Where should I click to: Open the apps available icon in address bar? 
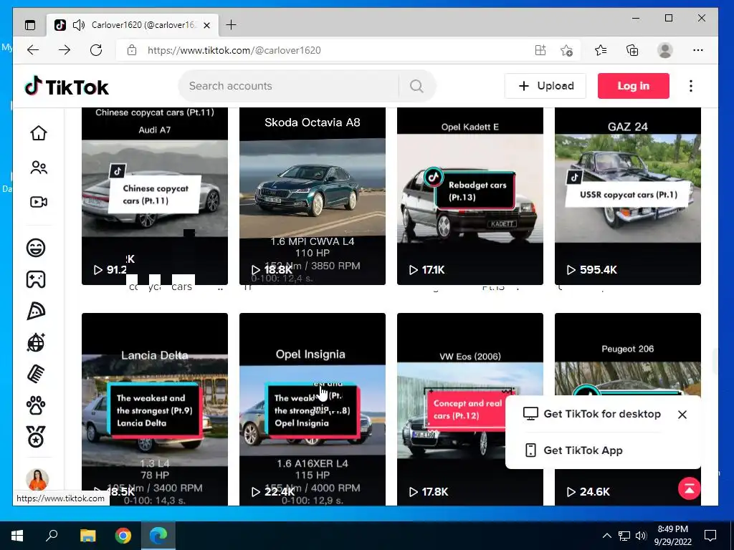point(540,50)
